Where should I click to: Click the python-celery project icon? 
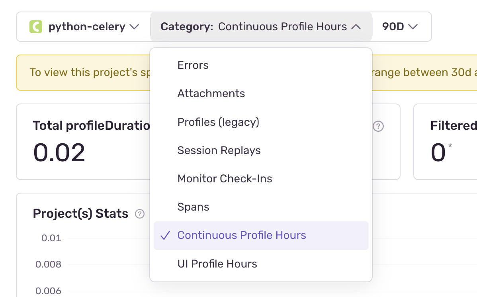coord(36,27)
